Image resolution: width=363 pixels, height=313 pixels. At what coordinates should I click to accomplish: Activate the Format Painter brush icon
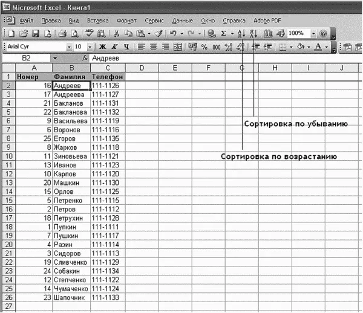click(x=159, y=34)
